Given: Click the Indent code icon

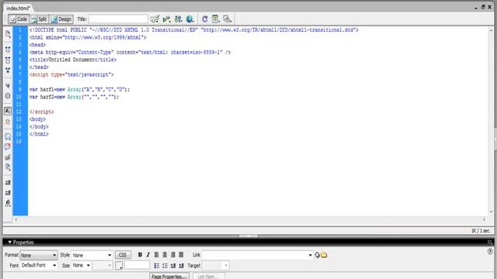Looking at the screenshot, I should tap(8, 183).
